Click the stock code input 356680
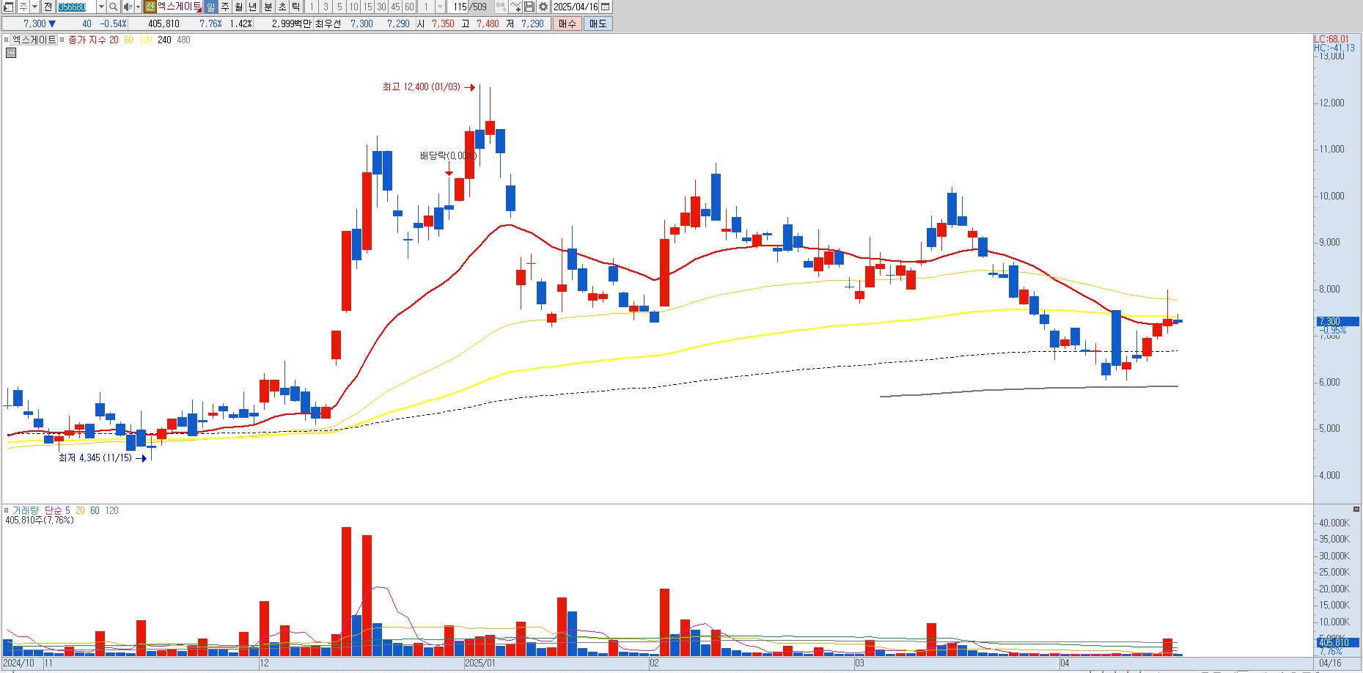Screen dimensions: 1363x673 coord(77,7)
